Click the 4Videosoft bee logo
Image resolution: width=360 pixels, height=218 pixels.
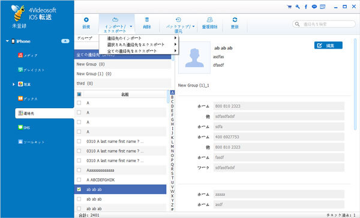(x=18, y=13)
